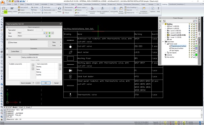Confirm with the OK button
204x125 pixels.
(46, 83)
